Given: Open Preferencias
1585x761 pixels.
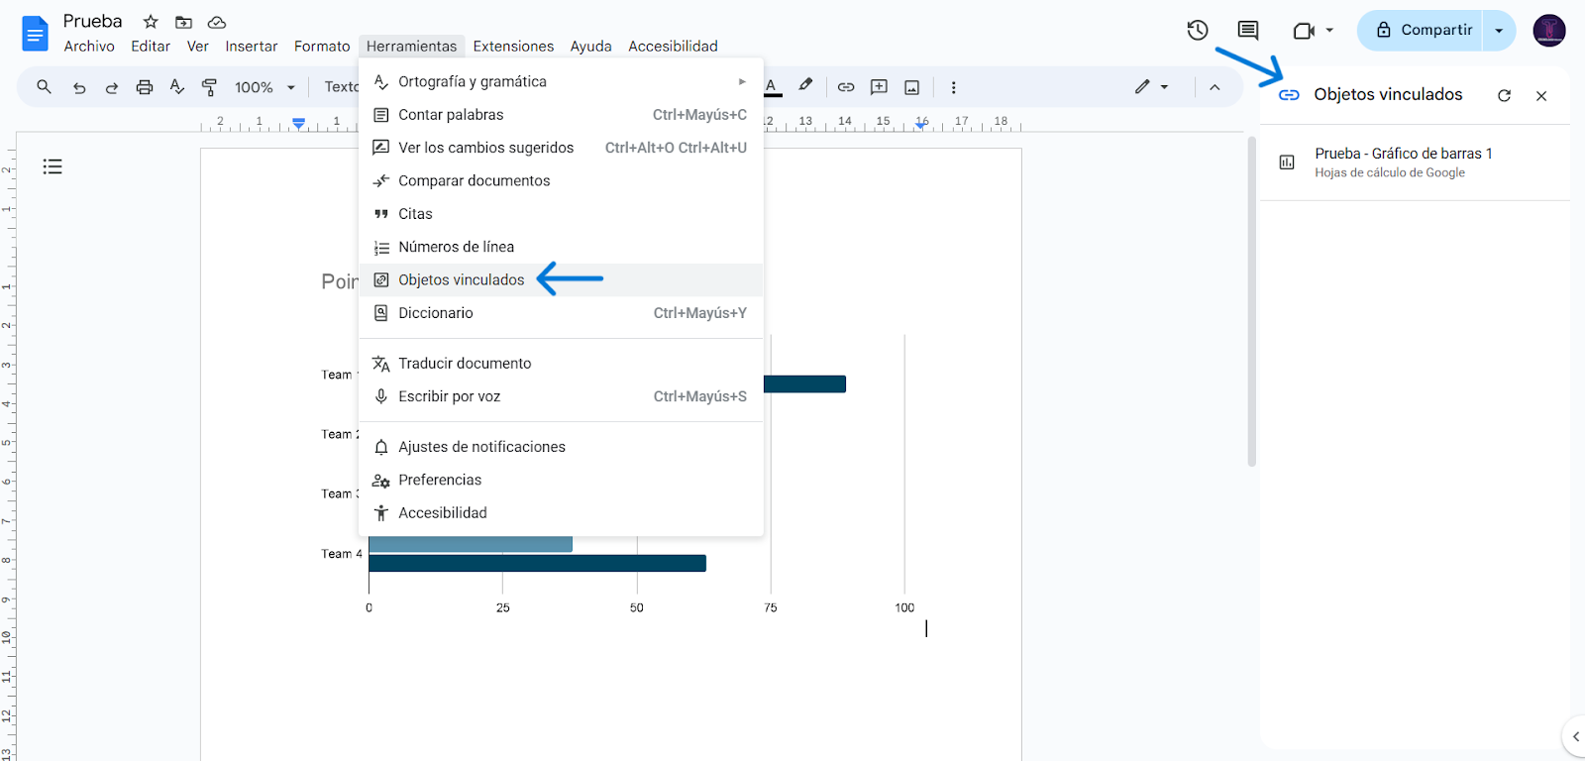Looking at the screenshot, I should (x=561, y=480).
